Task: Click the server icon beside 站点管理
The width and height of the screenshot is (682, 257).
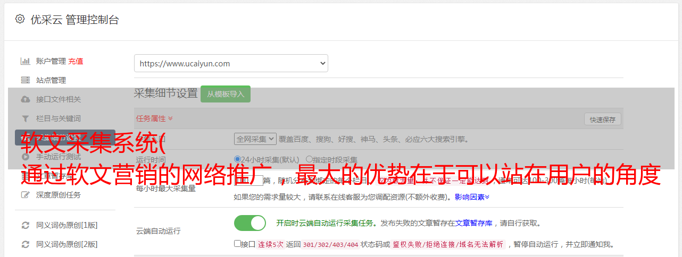Action: 25,80
